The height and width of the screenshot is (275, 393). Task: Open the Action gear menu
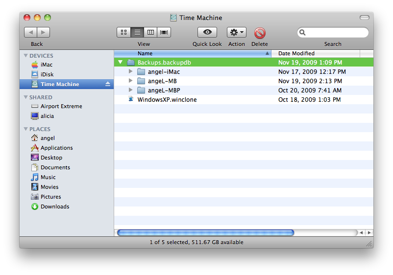point(236,32)
